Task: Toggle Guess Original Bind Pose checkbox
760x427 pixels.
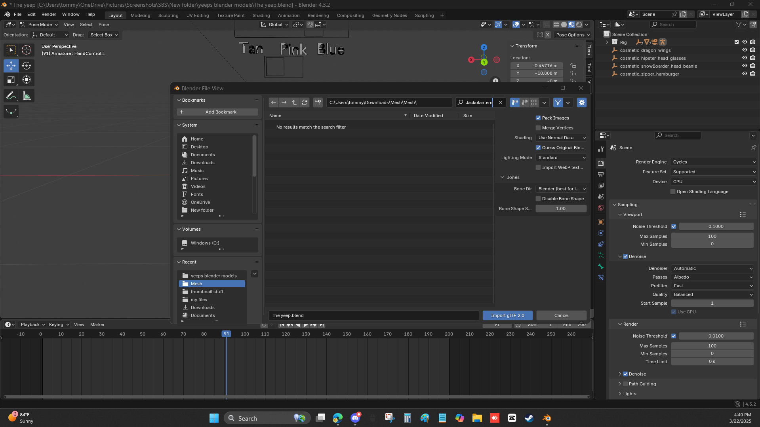Action: 538,148
